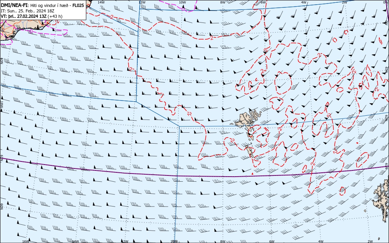This screenshot has height=243, width=389.
Task: Click the 63N latitude label on left edge
Action: click(2, 61)
